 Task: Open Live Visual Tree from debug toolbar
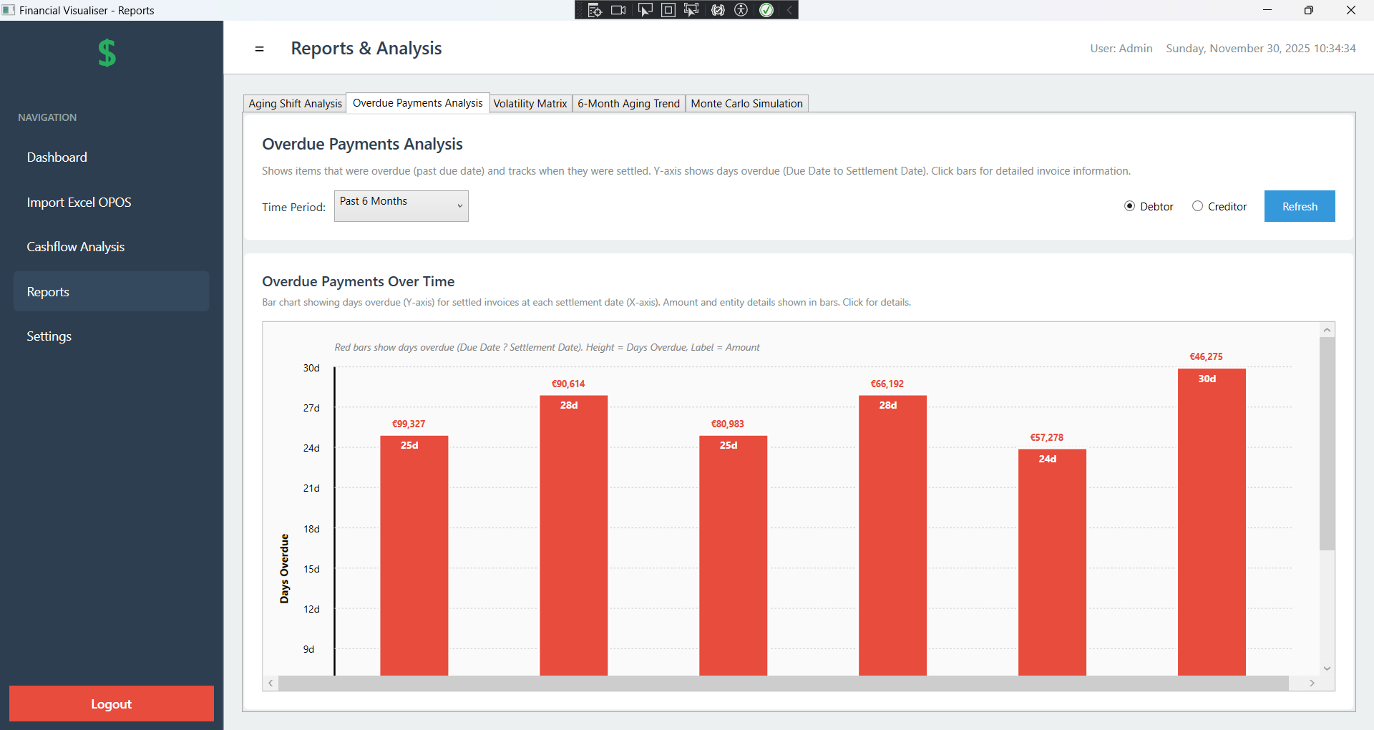point(594,10)
